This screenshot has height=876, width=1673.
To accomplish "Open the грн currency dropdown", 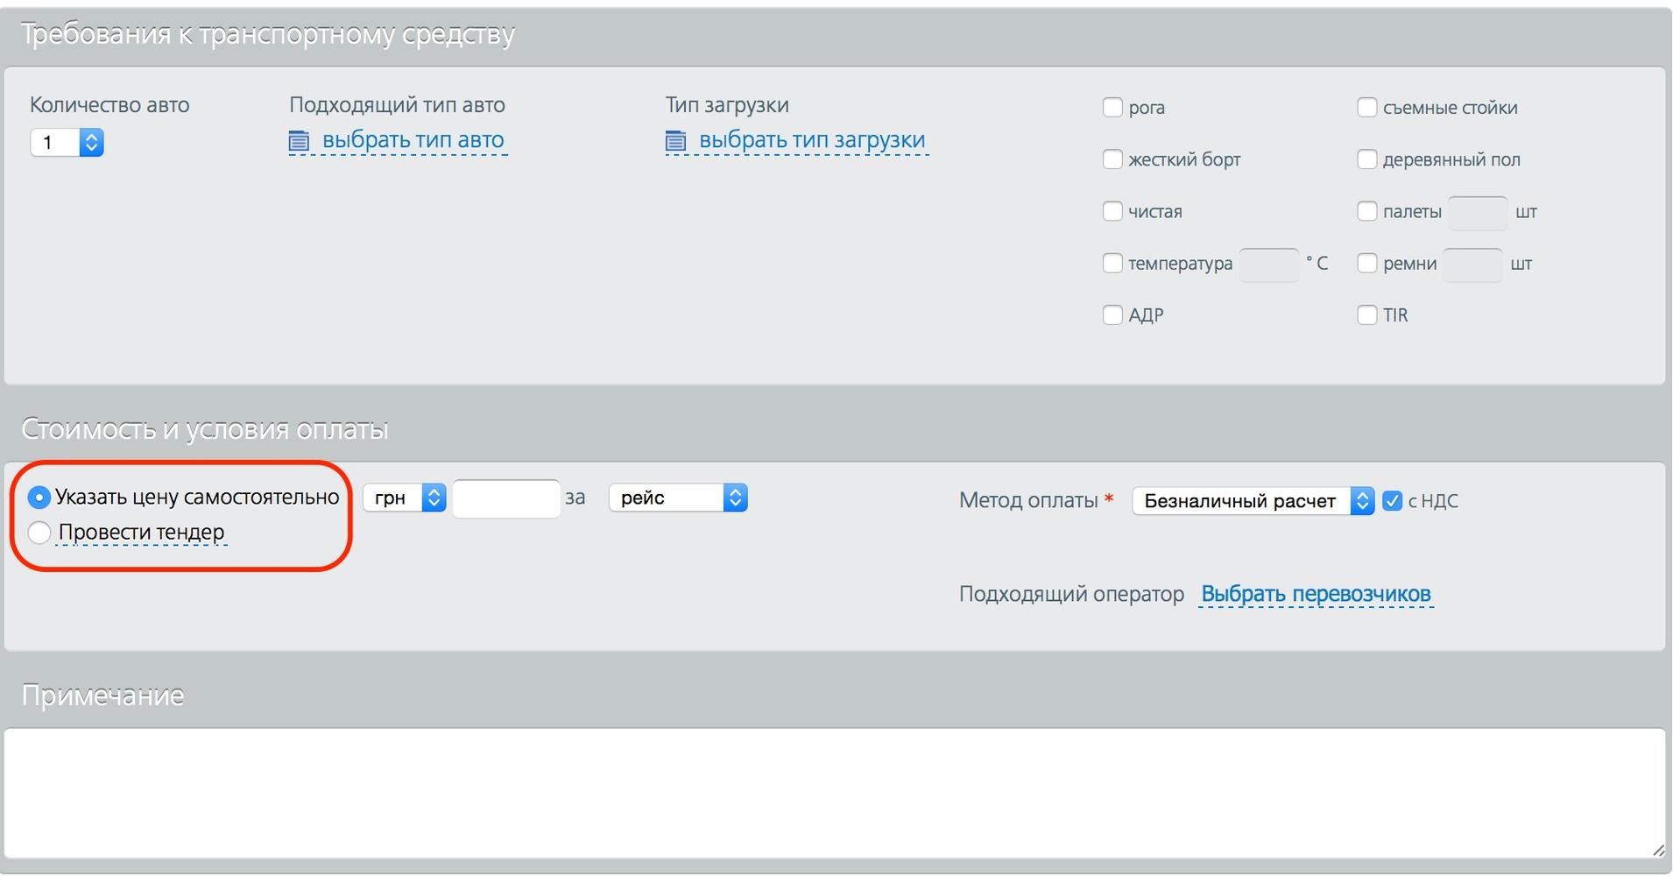I will click(405, 498).
